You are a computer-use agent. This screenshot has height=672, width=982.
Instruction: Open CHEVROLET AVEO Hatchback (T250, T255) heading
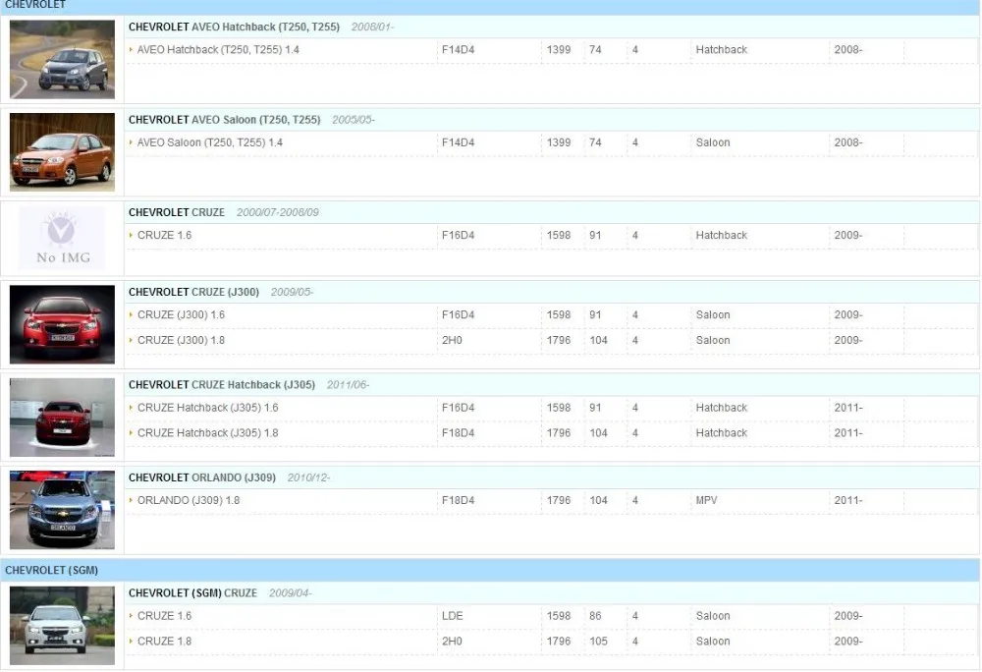click(234, 27)
